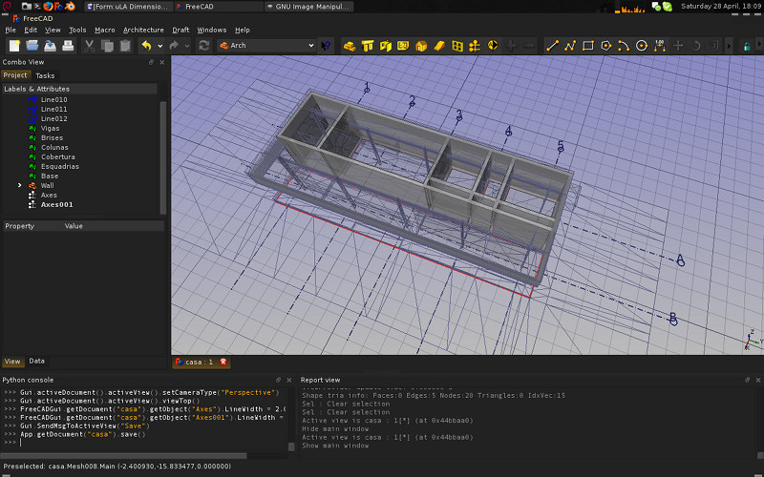Open the File menu
The width and height of the screenshot is (764, 477).
pos(11,30)
